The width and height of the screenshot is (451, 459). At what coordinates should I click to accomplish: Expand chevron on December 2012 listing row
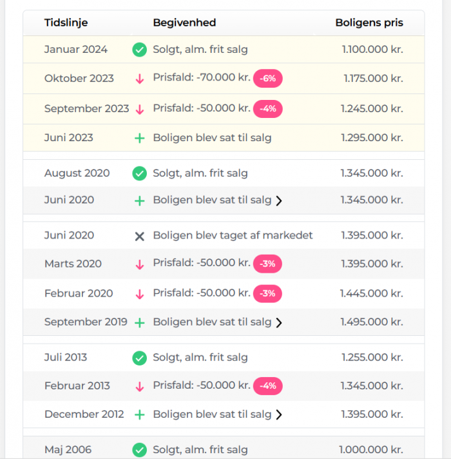point(279,415)
